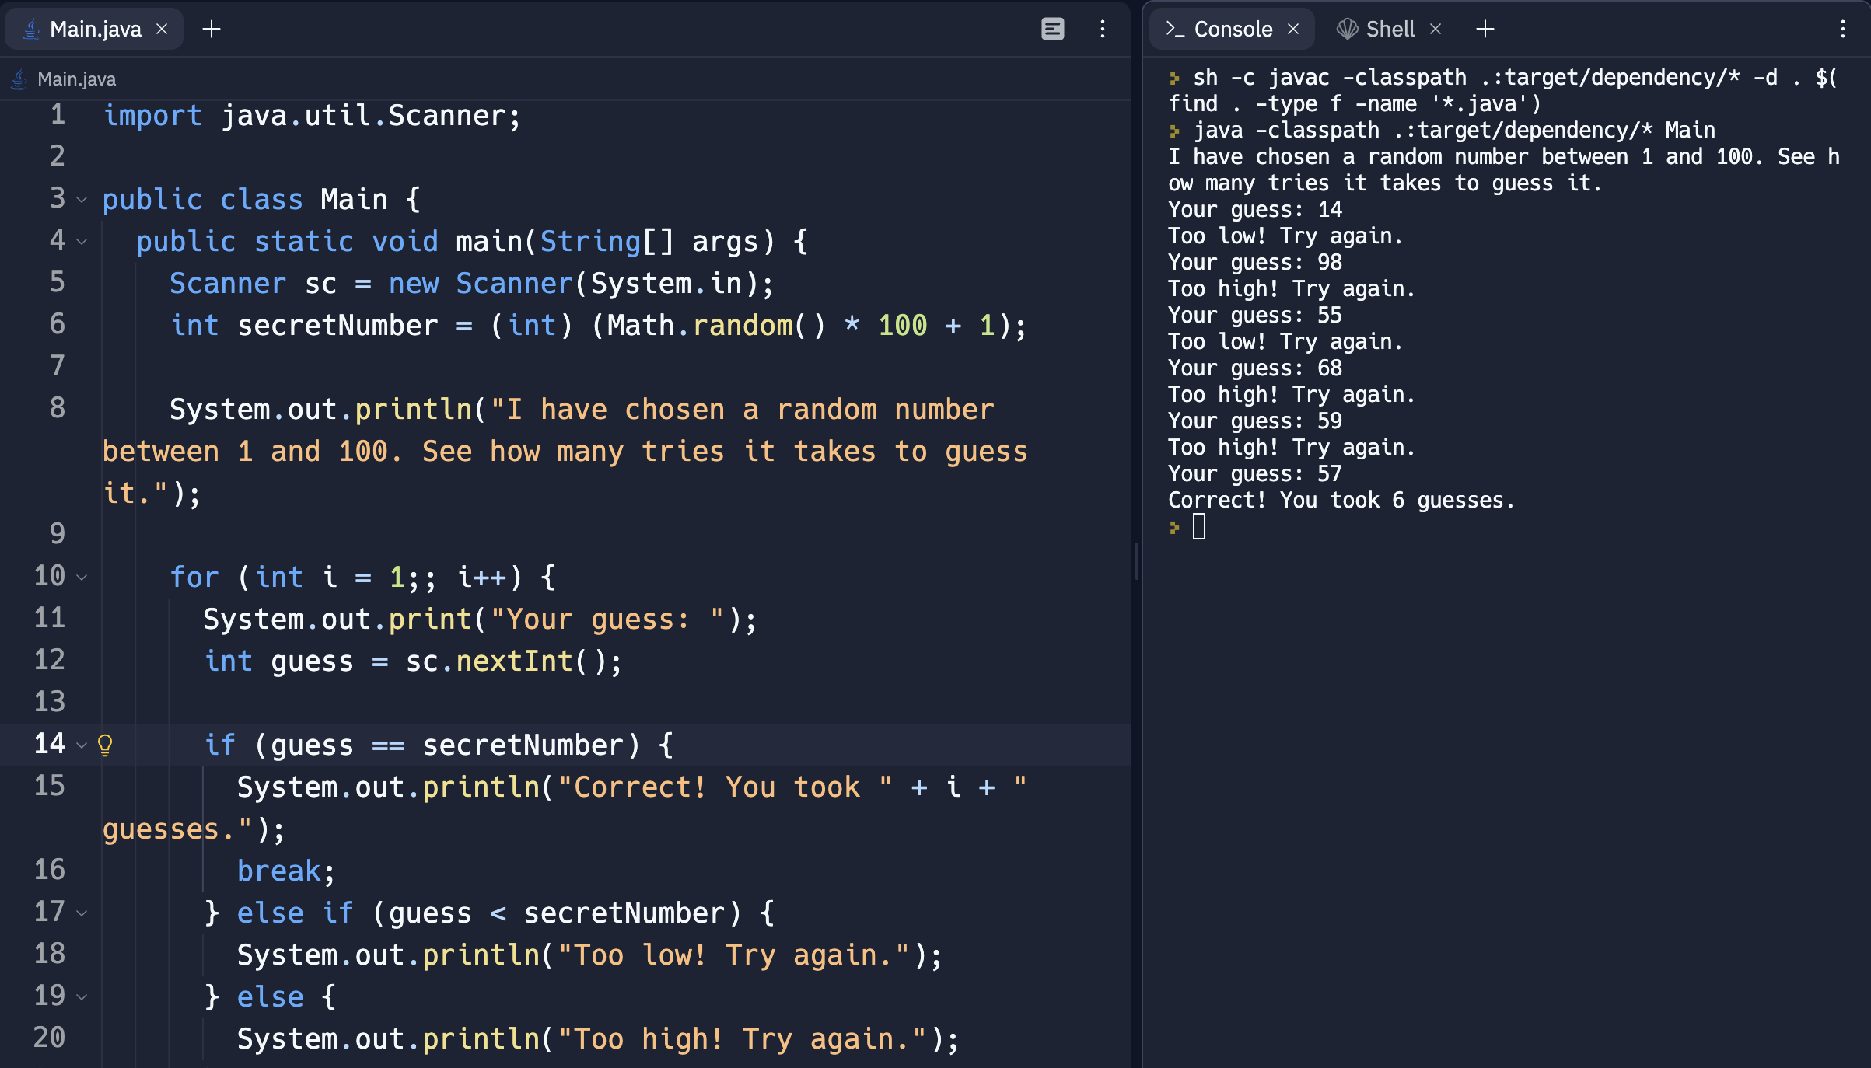Click the lightbulb suggestion icon on line 14

(x=104, y=745)
